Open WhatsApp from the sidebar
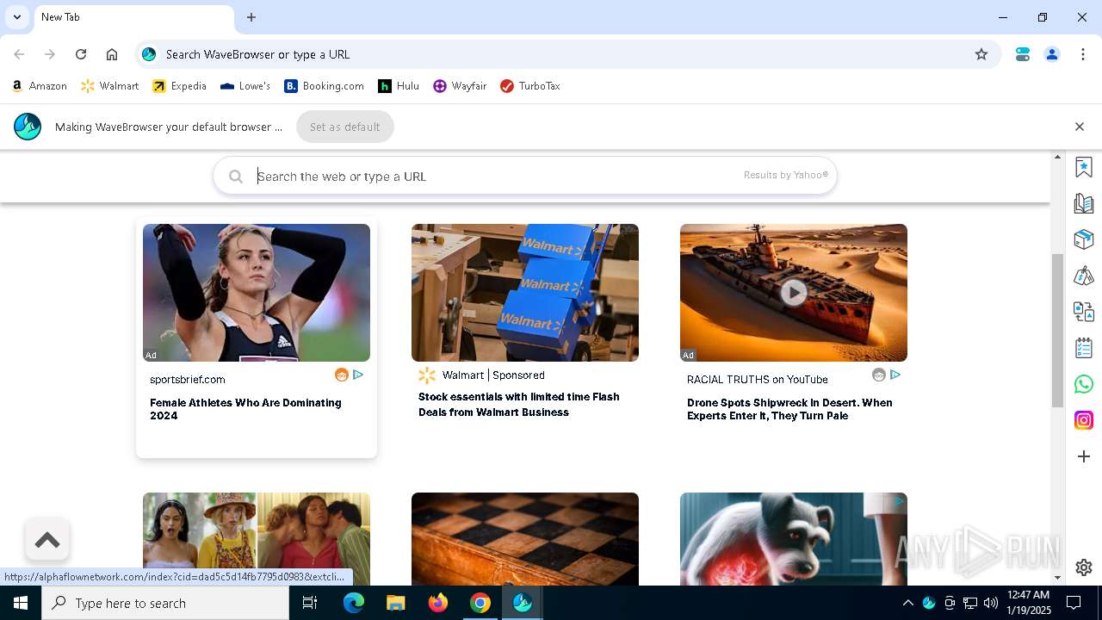 click(x=1084, y=384)
